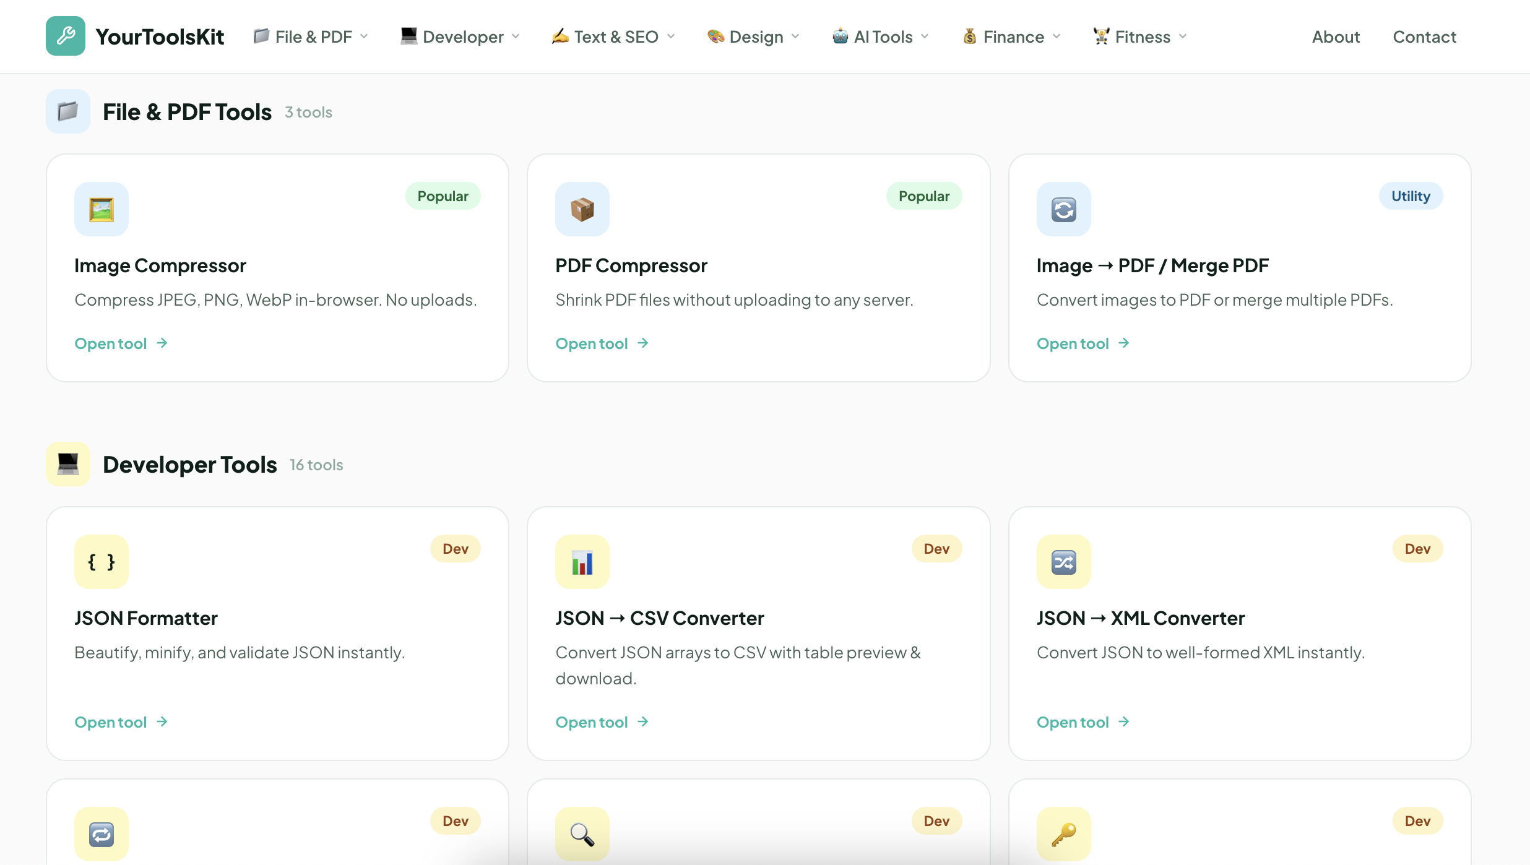
Task: Click the repeat arrows tool icon
Action: tap(102, 833)
